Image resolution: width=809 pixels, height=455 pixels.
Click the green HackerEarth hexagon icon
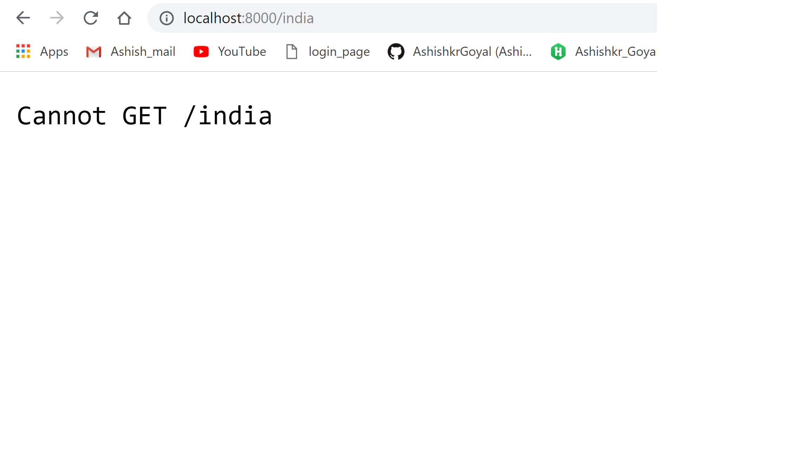coord(558,52)
